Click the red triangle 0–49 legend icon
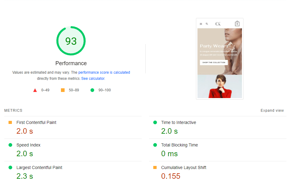291x183 pixels. 35,90
